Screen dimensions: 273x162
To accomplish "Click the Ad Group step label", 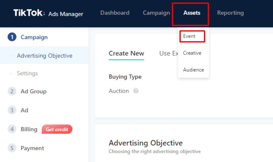I will tap(33, 91).
